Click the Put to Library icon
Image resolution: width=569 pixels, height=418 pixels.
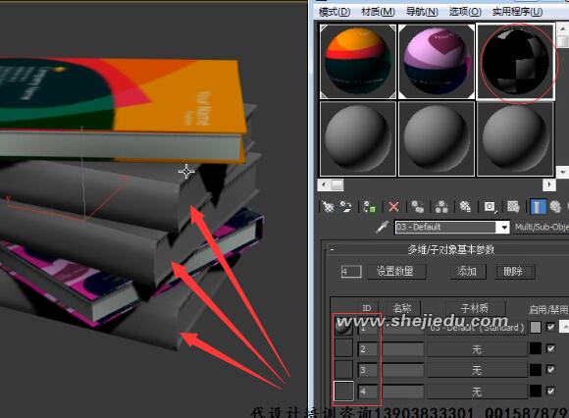pos(465,207)
